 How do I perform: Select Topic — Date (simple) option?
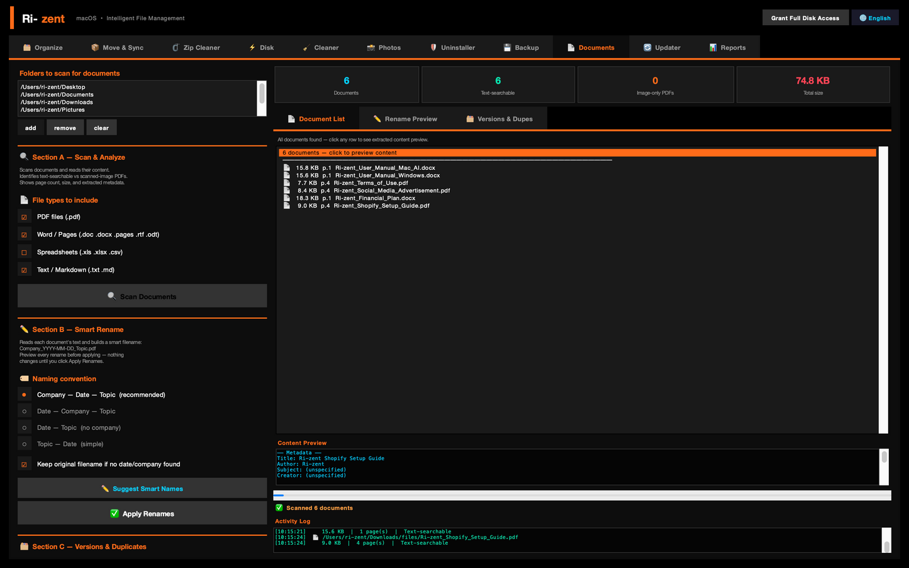point(25,444)
